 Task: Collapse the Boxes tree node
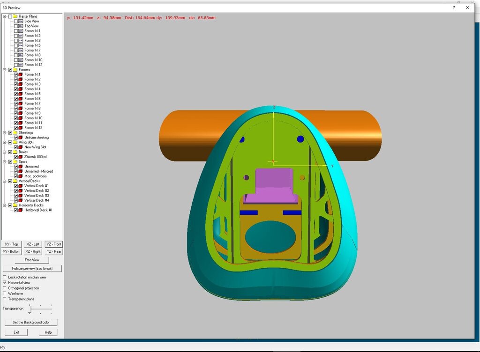pos(4,151)
